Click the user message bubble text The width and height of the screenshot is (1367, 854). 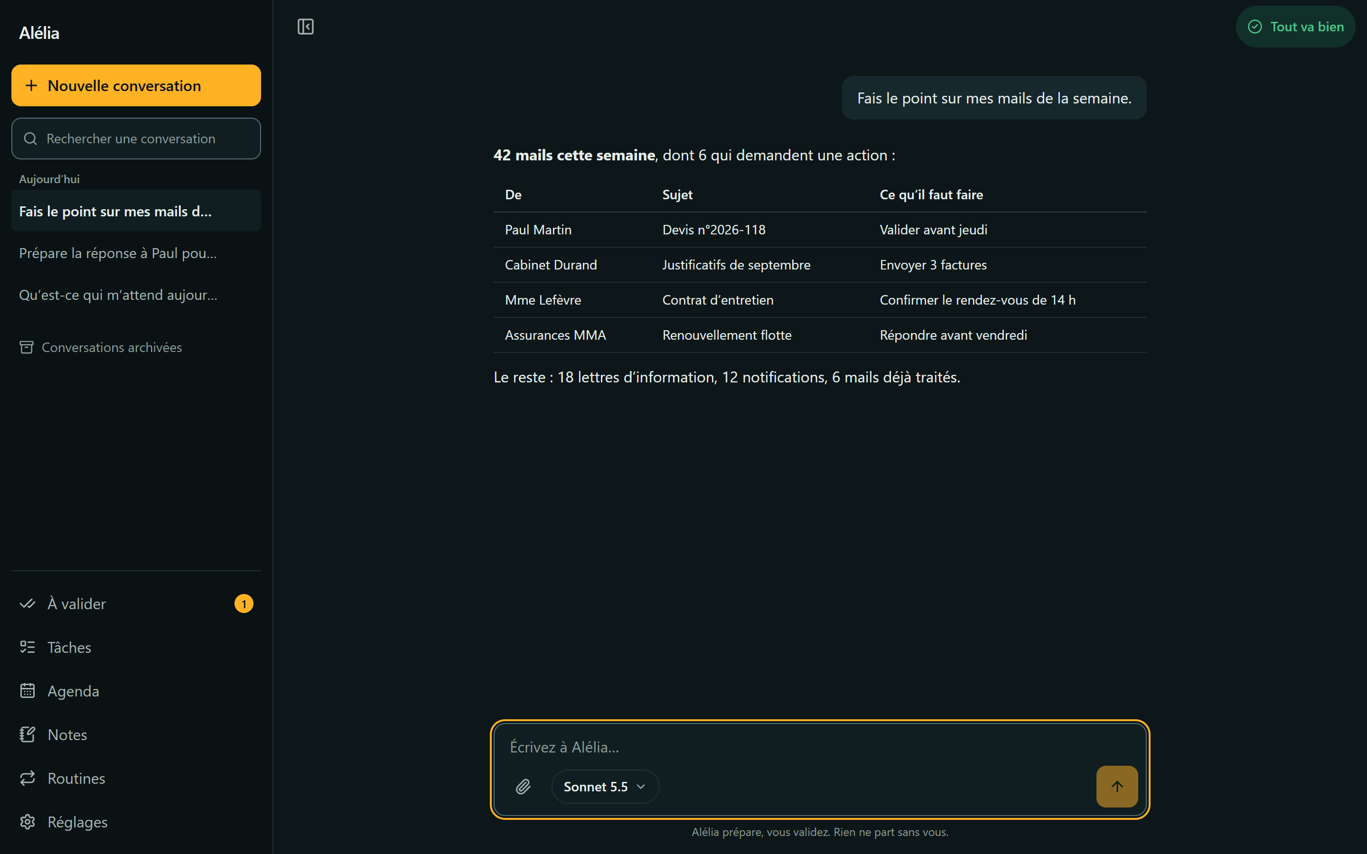[x=994, y=98]
